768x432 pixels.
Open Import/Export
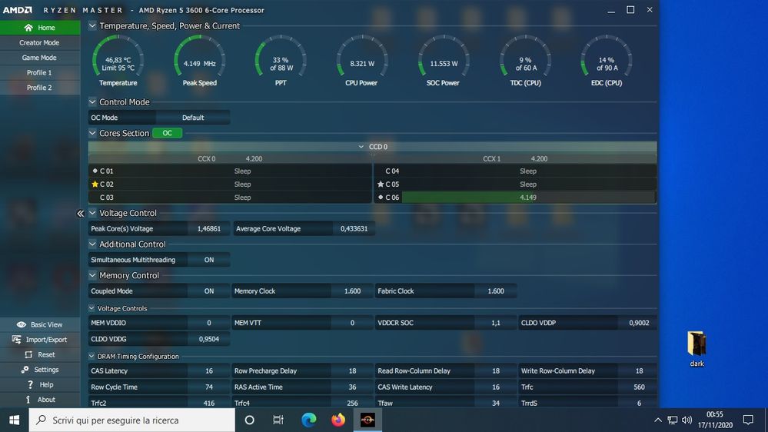coord(40,340)
